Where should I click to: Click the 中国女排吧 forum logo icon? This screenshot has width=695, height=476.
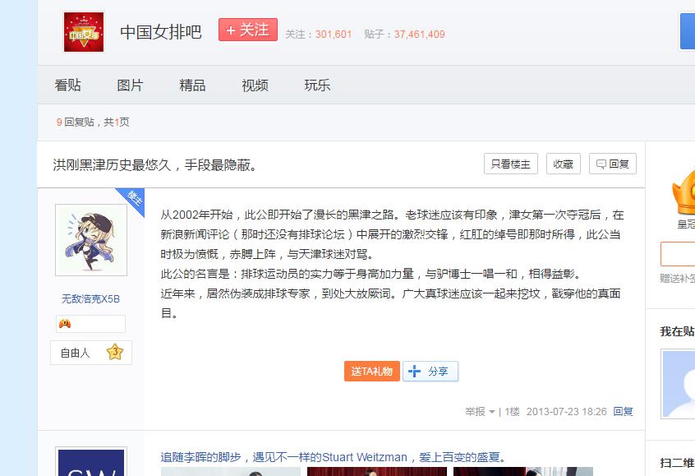tap(84, 32)
